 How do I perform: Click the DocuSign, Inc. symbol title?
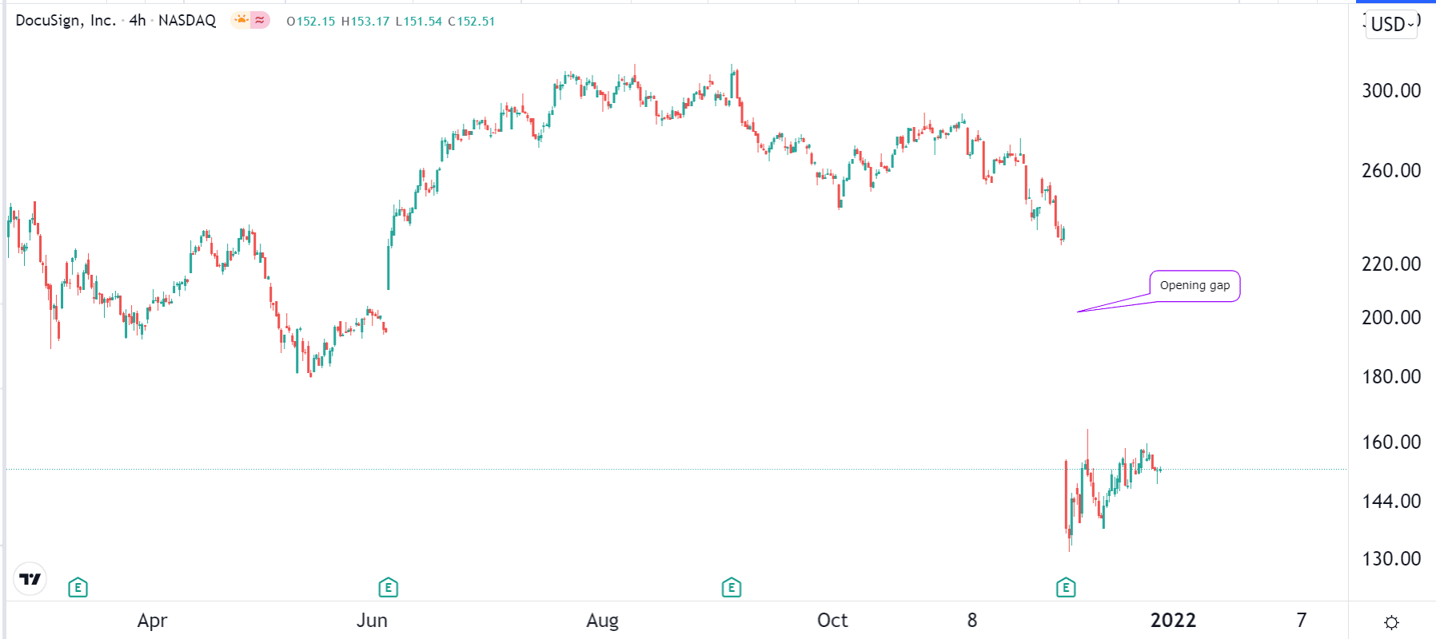[66, 21]
